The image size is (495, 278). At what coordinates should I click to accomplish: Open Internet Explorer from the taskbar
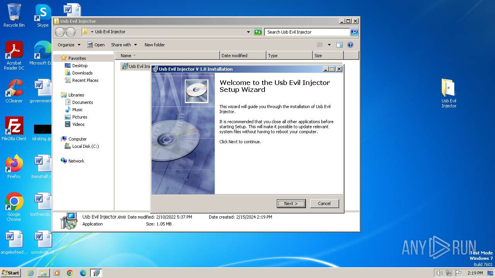tap(31, 273)
